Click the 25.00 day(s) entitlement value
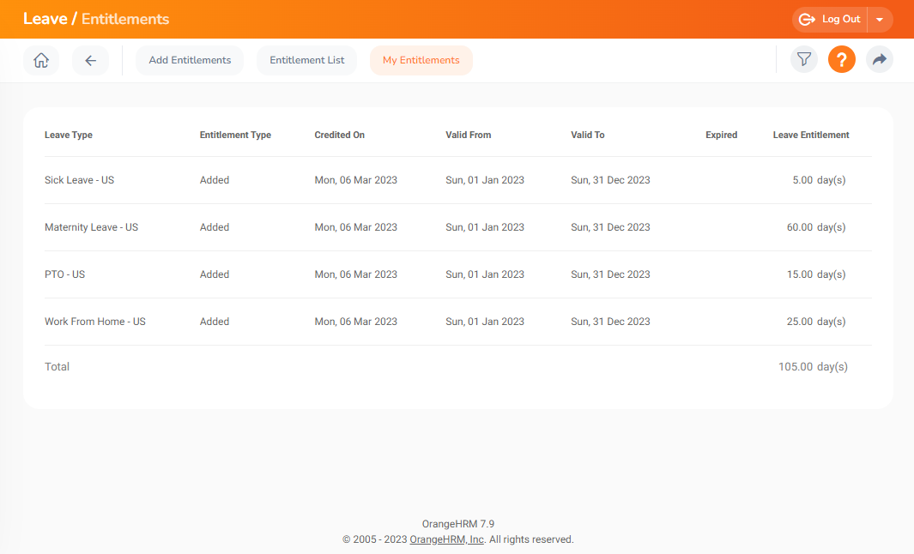 tap(816, 322)
